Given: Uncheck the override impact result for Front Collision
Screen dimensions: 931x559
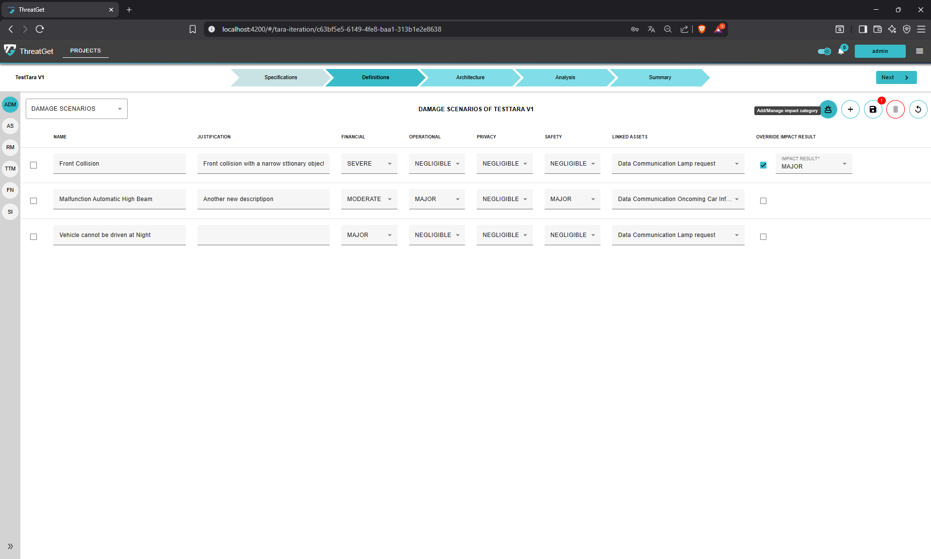Looking at the screenshot, I should [x=763, y=165].
